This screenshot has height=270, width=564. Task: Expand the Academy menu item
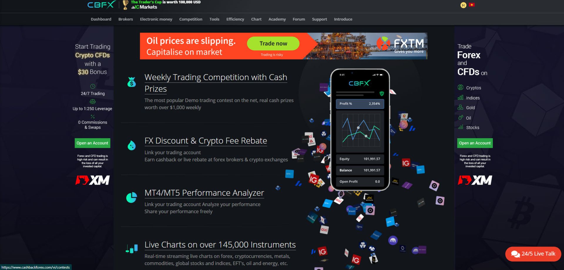coord(277,19)
